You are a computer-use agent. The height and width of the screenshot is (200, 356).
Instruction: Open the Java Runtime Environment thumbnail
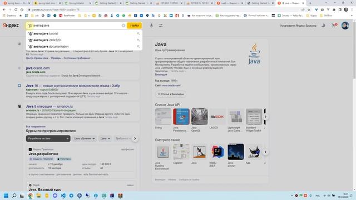tap(163, 152)
